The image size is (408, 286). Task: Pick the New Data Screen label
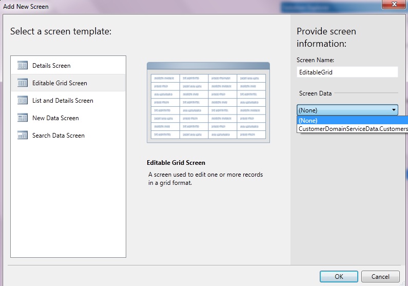55,118
